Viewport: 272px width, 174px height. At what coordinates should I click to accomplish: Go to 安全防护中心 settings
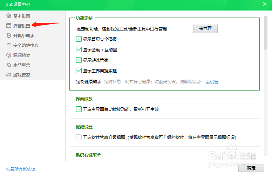pyautogui.click(x=26, y=45)
